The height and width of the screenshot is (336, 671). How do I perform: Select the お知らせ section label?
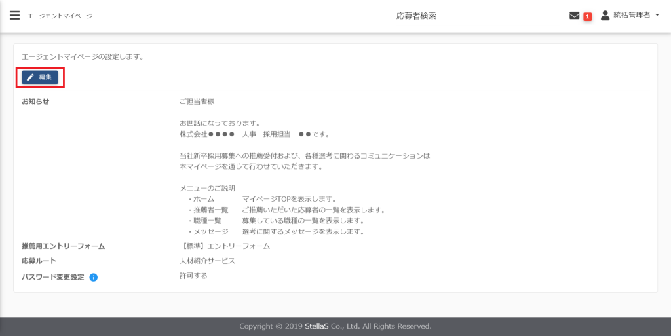coord(35,102)
